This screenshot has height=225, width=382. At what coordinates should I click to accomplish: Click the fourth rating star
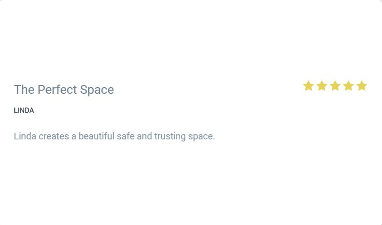[x=348, y=86]
